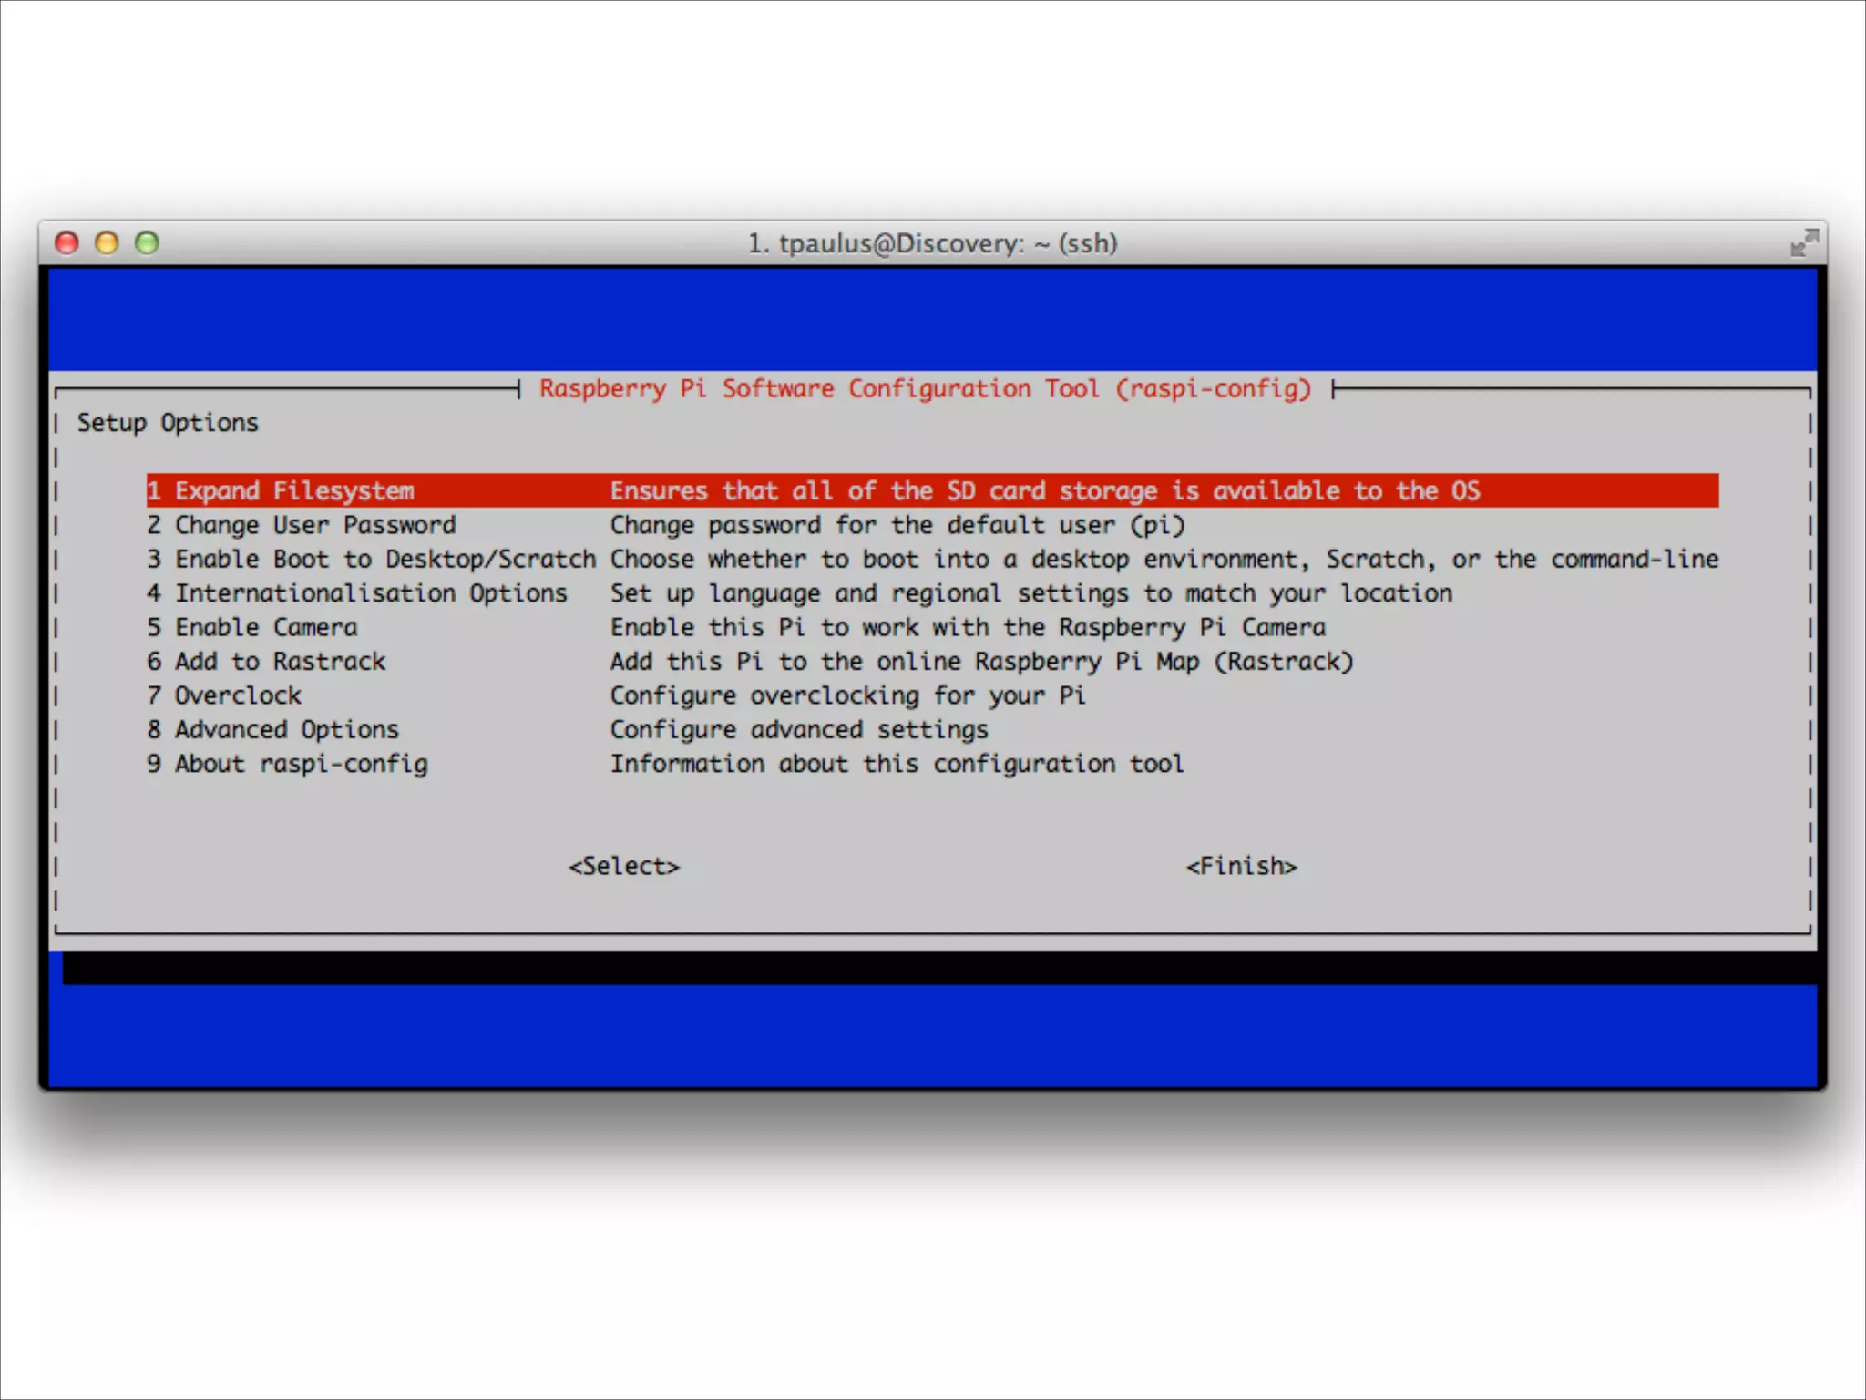
Task: Click the green zoom window button
Action: coord(147,242)
